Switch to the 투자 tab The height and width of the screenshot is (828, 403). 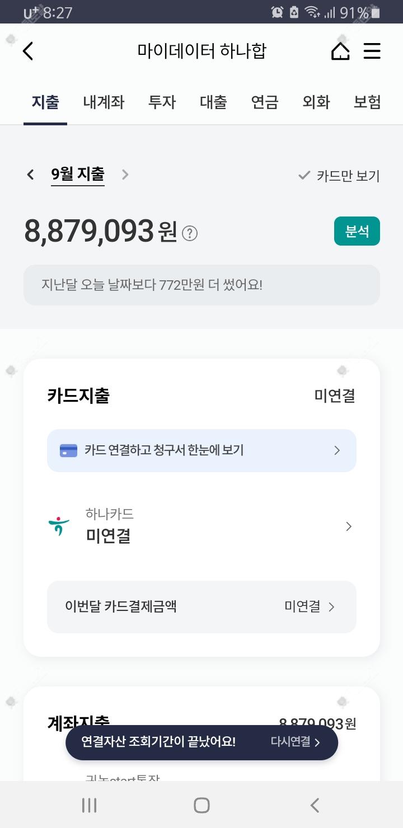162,102
